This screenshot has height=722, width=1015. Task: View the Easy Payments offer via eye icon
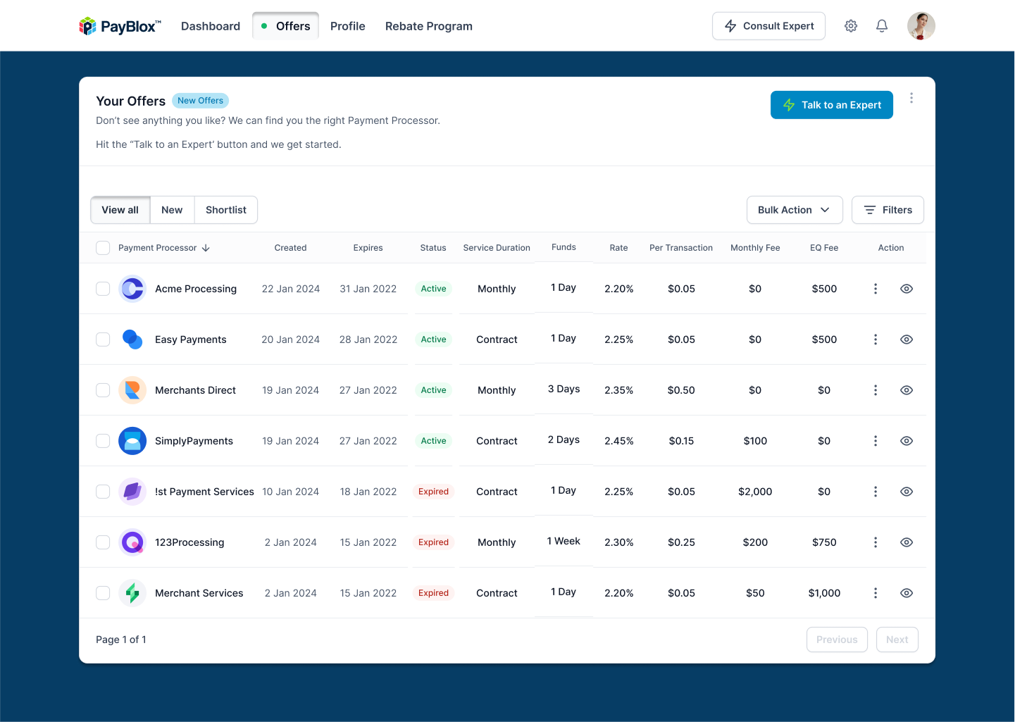coord(907,340)
